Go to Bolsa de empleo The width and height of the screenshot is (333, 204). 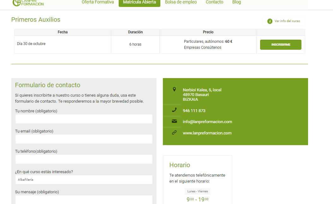[x=181, y=2]
